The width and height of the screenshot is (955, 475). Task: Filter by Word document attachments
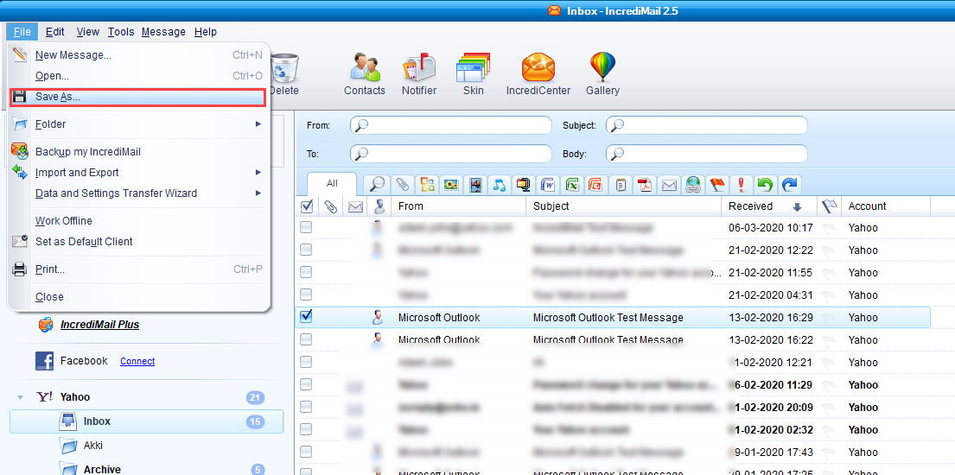(547, 185)
